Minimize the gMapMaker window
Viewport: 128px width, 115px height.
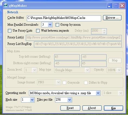tap(110, 6)
